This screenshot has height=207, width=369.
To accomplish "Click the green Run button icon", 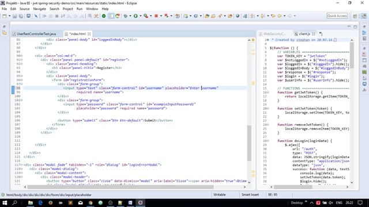I will click(135, 16).
